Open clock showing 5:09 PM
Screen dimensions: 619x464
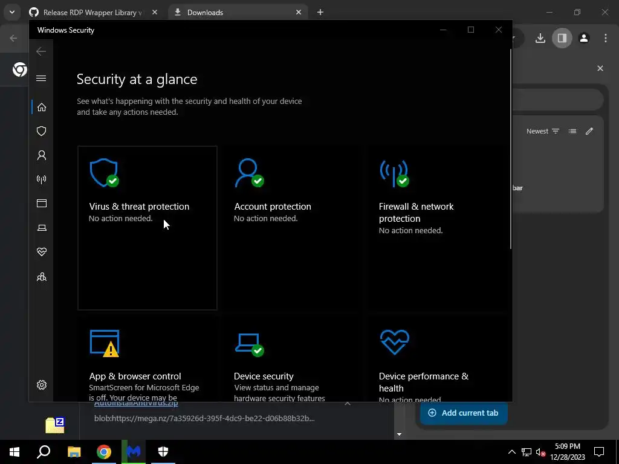(x=568, y=452)
